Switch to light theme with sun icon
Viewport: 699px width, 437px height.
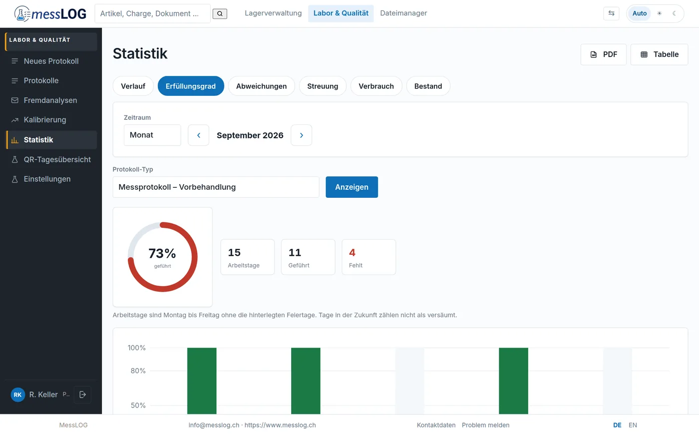click(660, 13)
